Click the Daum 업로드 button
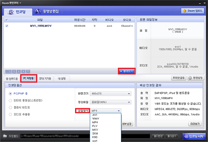Image resolution: width=208 pixels, height=142 pixels. point(192,11)
